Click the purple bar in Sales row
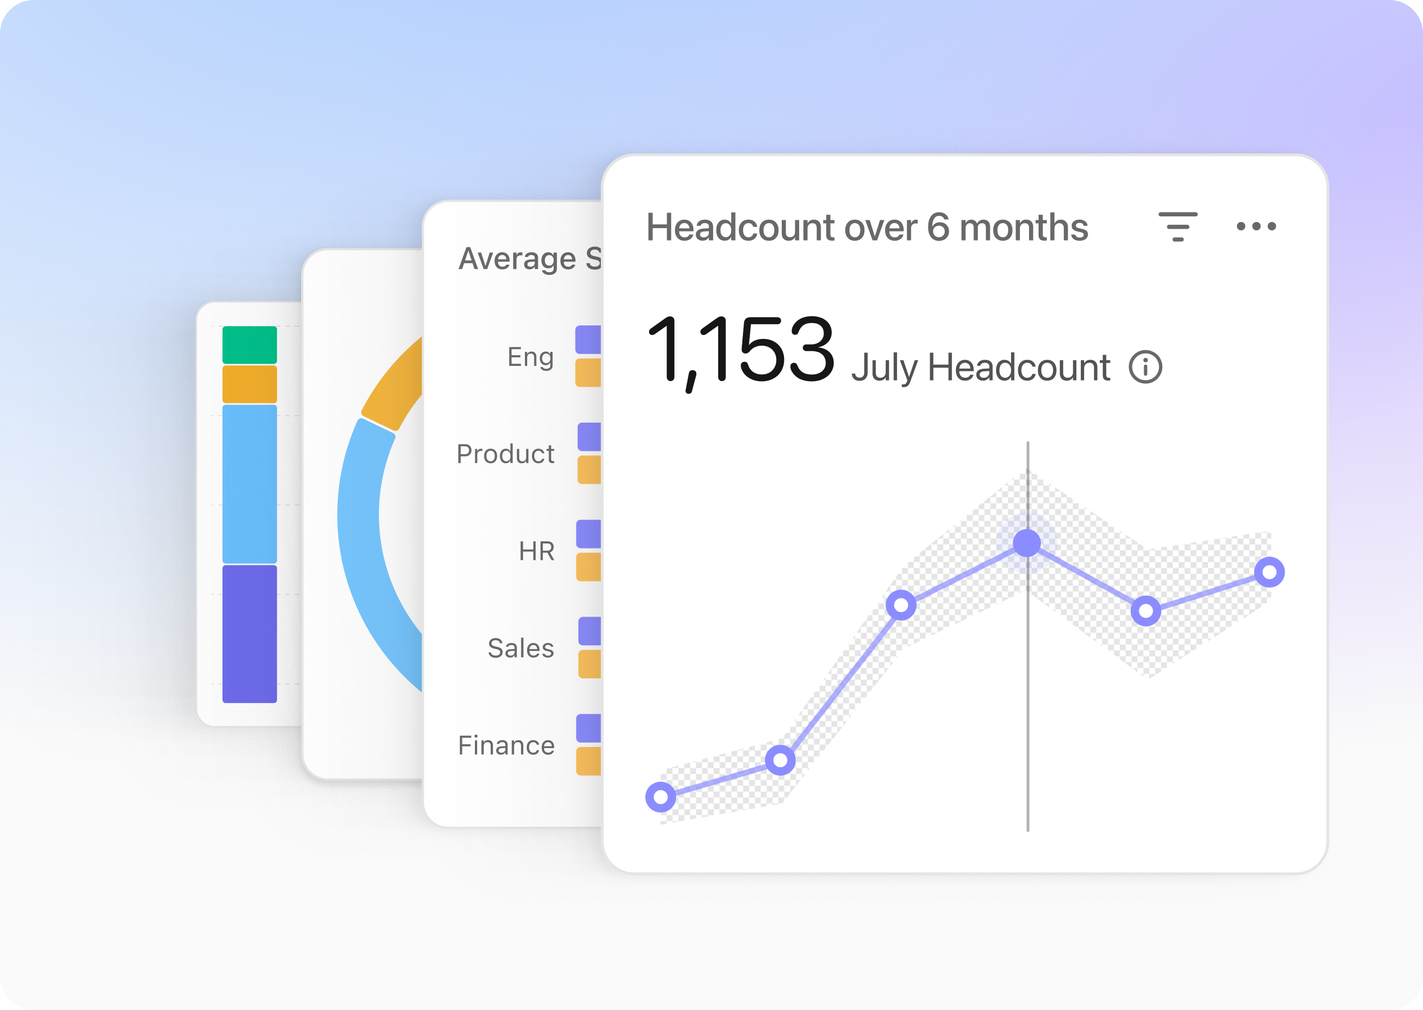1423x1010 pixels. tap(590, 631)
